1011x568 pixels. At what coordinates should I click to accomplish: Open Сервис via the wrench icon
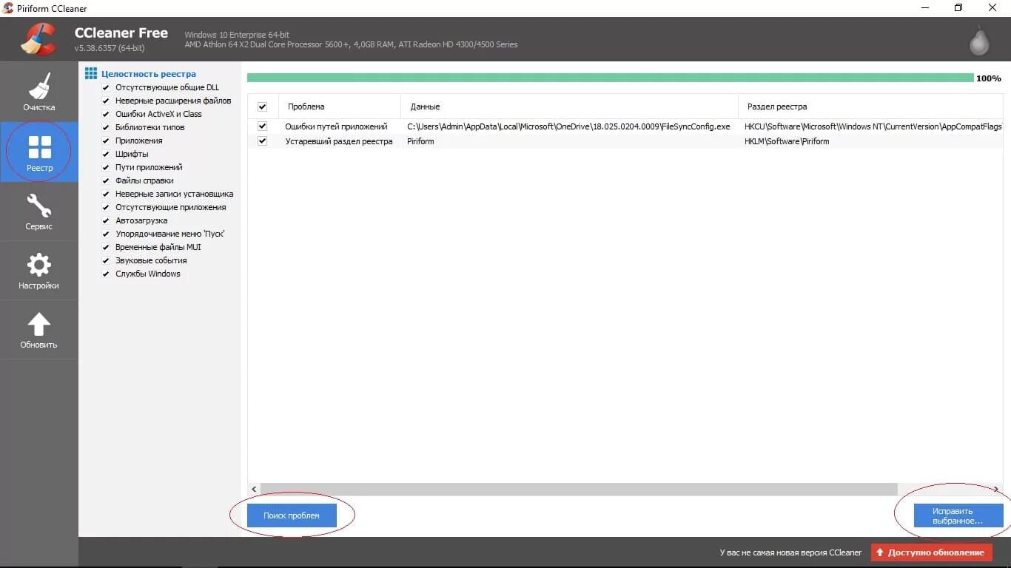39,205
